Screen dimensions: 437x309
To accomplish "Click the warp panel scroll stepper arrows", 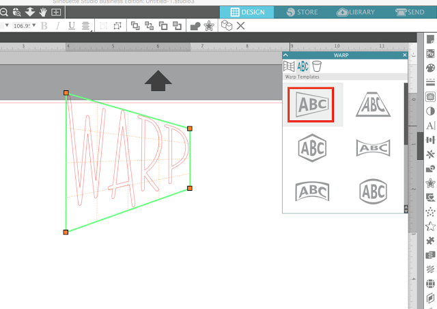I will (406, 209).
